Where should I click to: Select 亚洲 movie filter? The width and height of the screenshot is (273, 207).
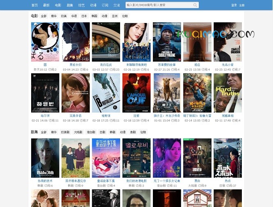pos(114,16)
